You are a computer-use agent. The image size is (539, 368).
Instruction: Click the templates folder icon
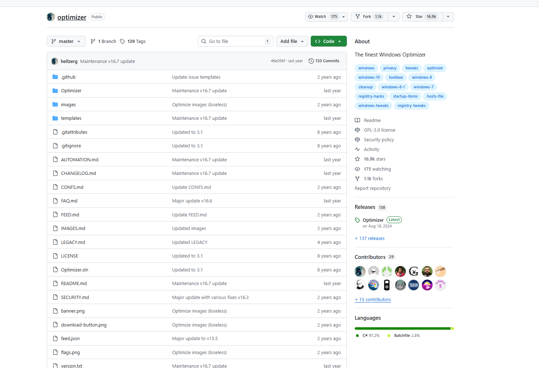(x=55, y=118)
